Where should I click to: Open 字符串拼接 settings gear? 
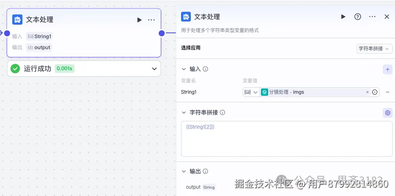tap(388, 113)
